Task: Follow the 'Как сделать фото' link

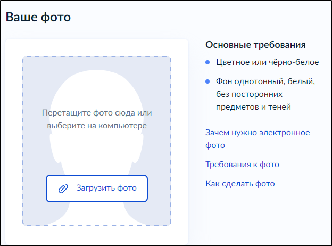Action: point(240,184)
